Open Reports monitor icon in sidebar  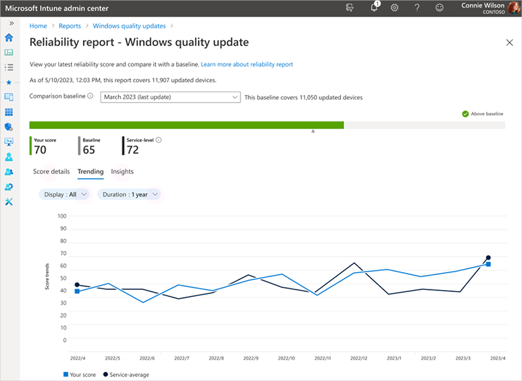pos(9,141)
